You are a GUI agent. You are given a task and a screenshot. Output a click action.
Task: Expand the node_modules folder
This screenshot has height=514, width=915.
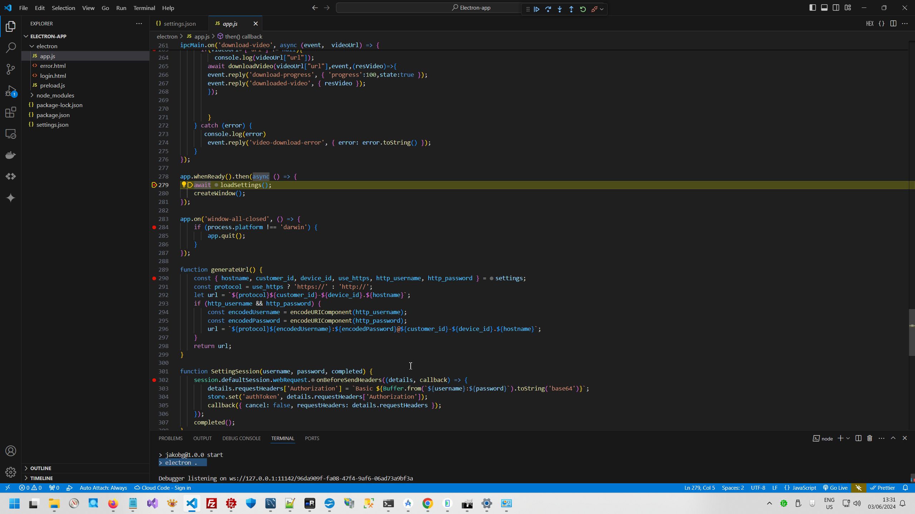tap(55, 95)
